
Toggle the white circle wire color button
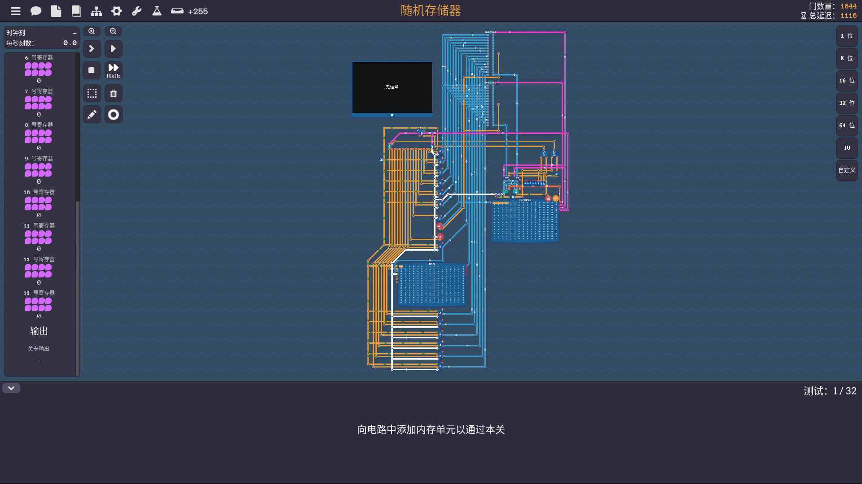114,115
